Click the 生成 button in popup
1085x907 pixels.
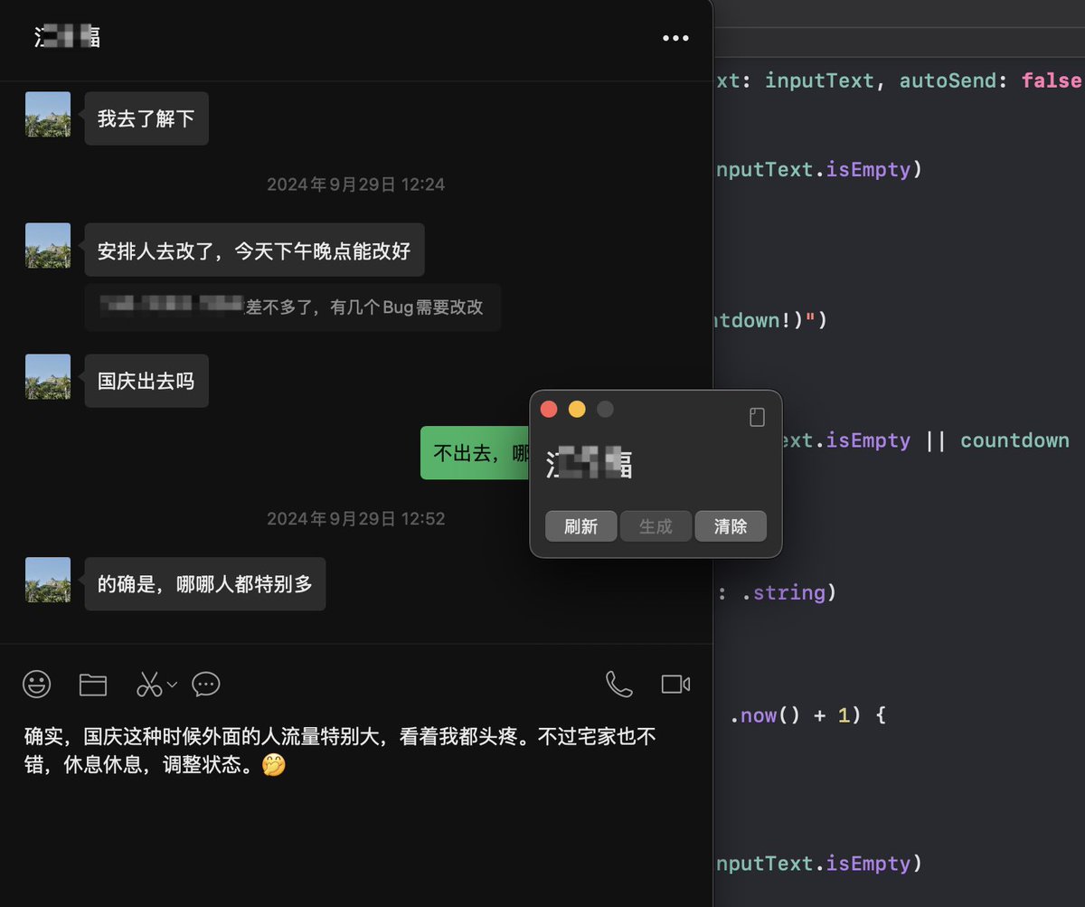click(x=656, y=526)
